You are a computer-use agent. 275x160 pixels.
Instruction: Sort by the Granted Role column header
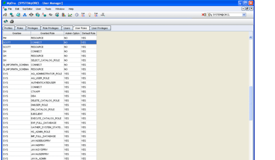[47, 33]
